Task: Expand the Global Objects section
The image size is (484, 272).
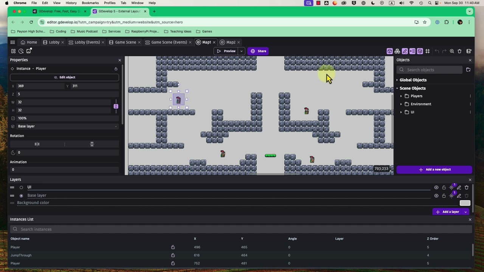Action: (397, 80)
